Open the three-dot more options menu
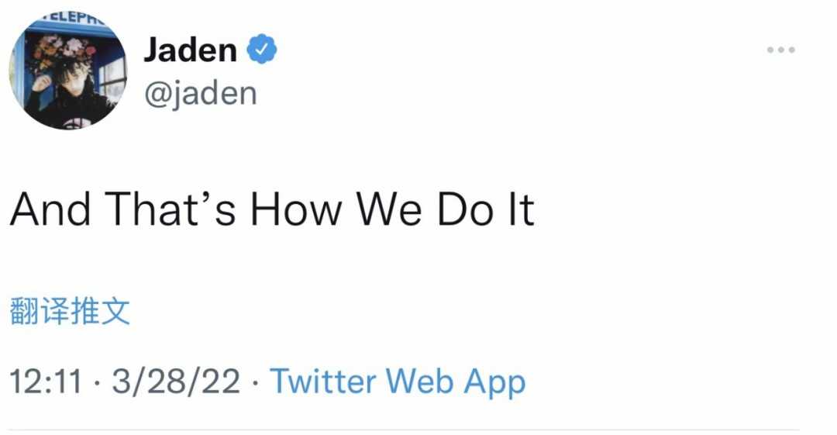837x435 pixels. 781,50
